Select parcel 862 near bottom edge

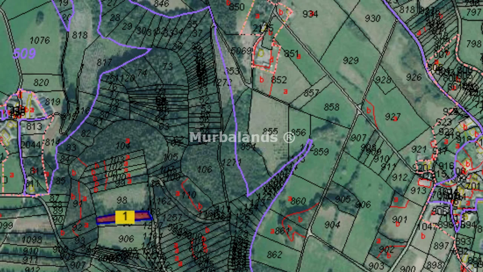[x=274, y=255]
